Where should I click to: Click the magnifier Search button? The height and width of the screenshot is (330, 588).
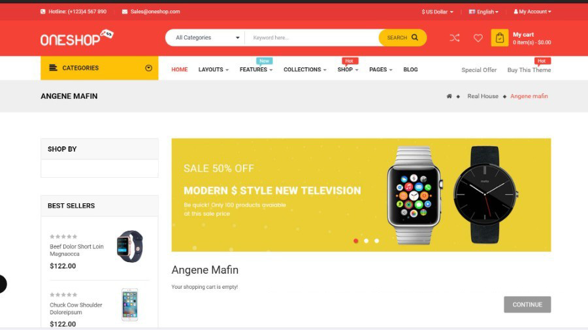coord(402,37)
